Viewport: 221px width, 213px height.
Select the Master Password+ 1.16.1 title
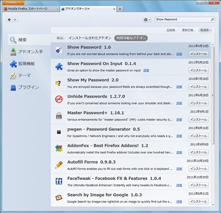(x=96, y=113)
